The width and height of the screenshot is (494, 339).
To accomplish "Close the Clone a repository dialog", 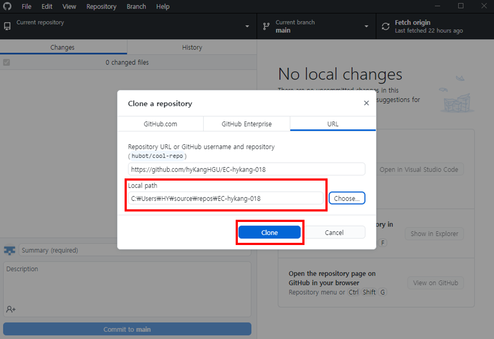I will tap(366, 103).
